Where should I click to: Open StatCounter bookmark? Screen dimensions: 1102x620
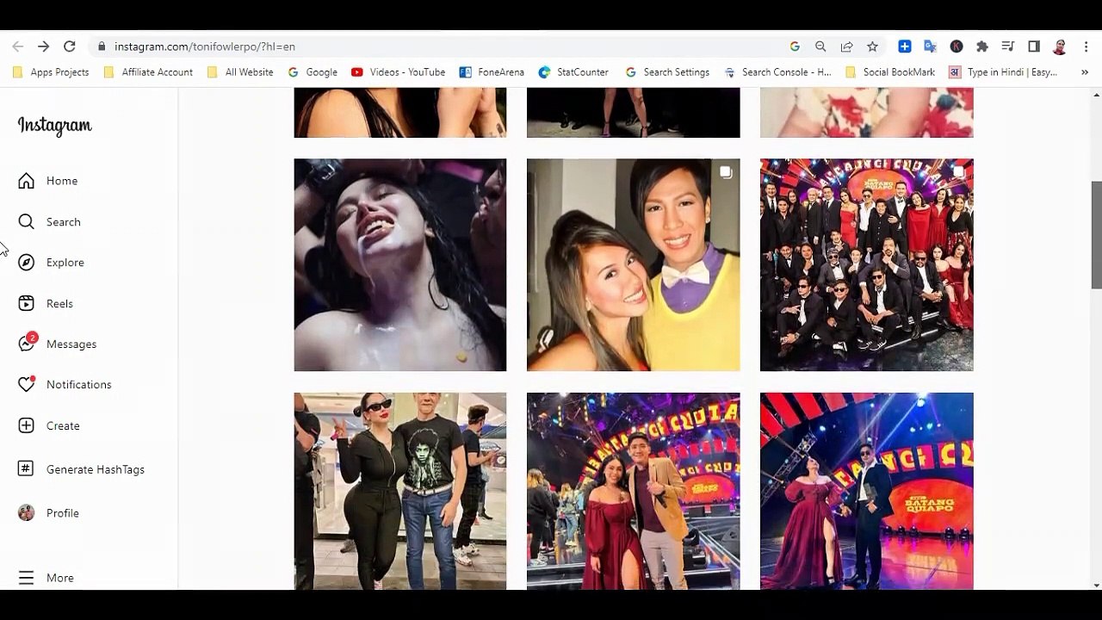click(573, 72)
